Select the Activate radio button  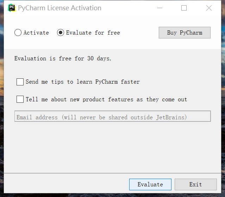click(18, 33)
